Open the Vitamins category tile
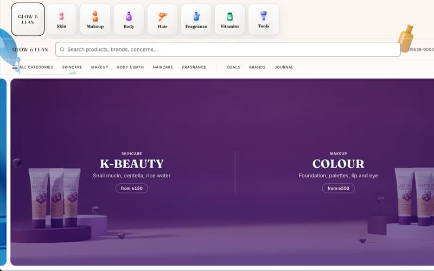This screenshot has width=434, height=271. (229, 20)
